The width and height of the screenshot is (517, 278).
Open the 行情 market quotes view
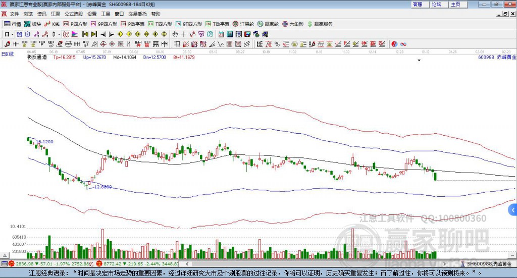(13, 24)
